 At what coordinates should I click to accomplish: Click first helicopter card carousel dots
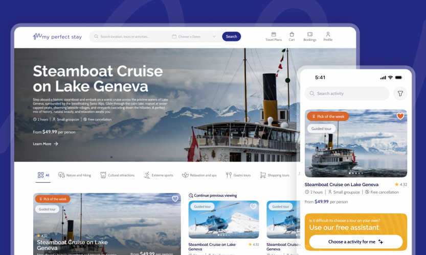pyautogui.click(x=223, y=235)
